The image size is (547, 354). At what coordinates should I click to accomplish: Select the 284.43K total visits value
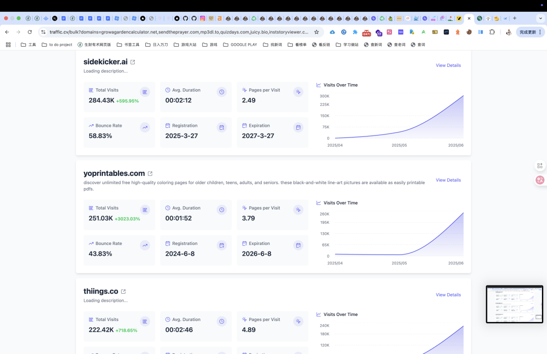click(x=101, y=100)
